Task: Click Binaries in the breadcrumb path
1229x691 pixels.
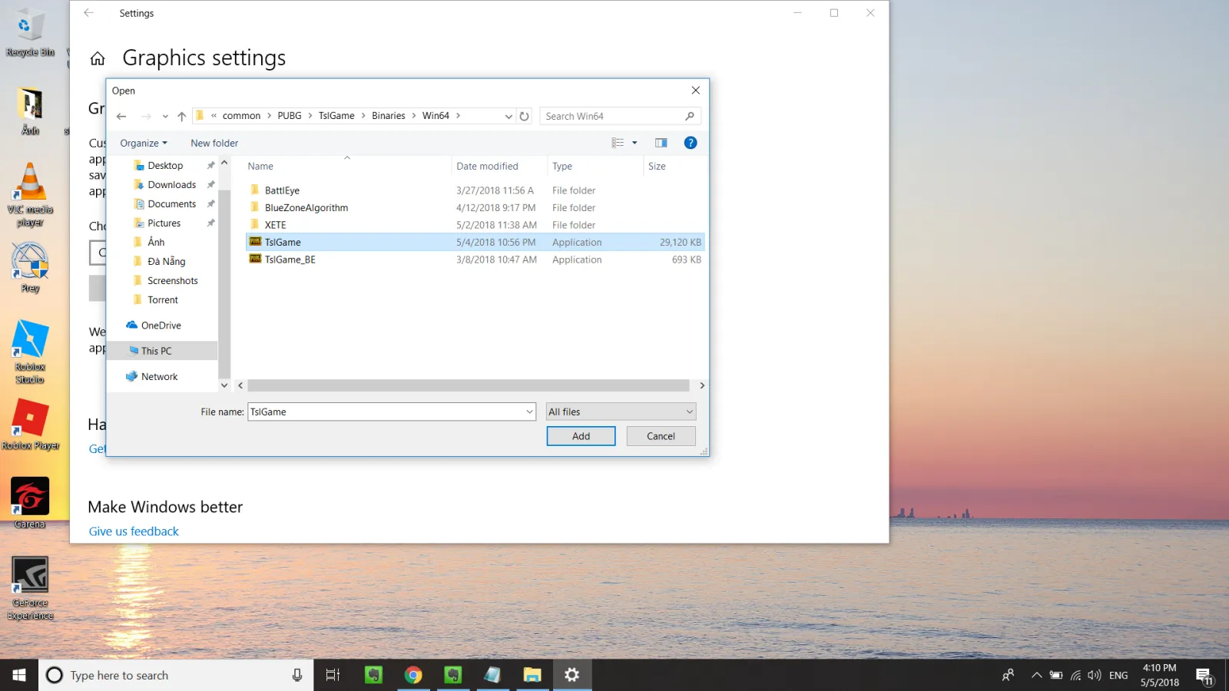Action: 388,116
